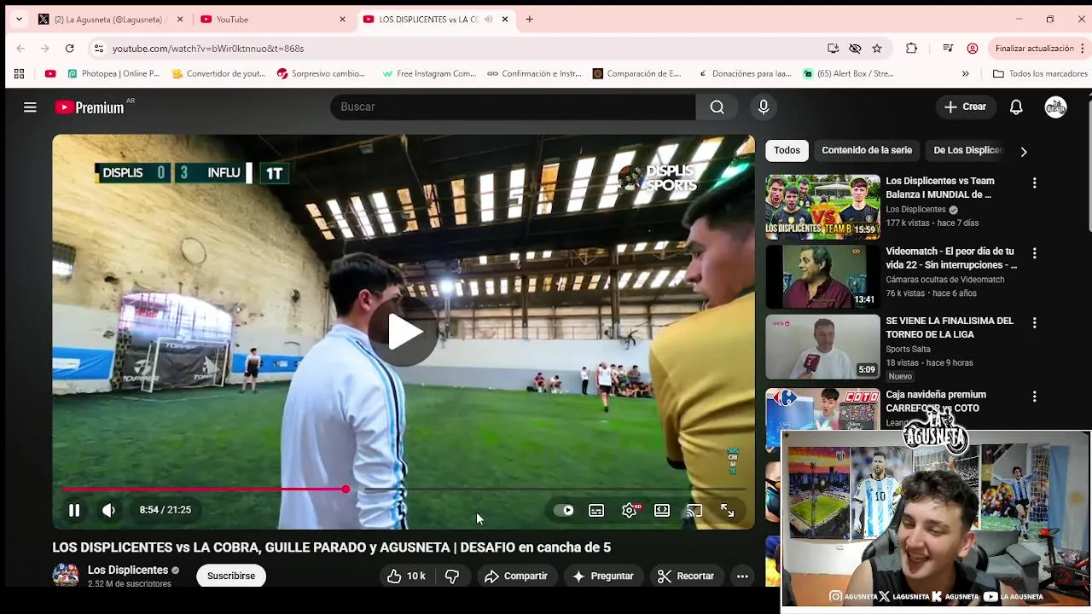Screen dimensions: 1092x614
Task: Go to YouTube Premium home logo
Action: (90, 107)
